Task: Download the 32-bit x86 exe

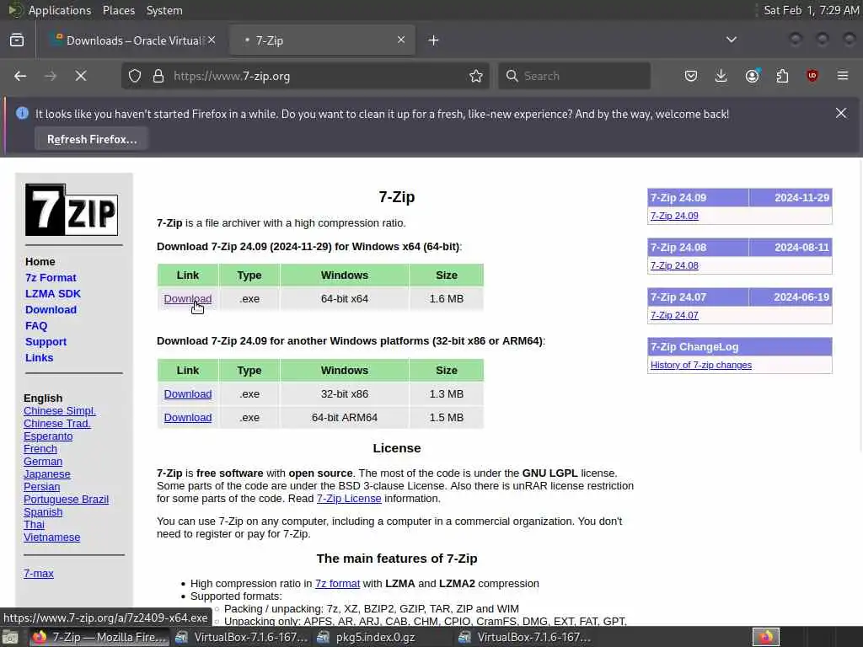Action: 188,394
